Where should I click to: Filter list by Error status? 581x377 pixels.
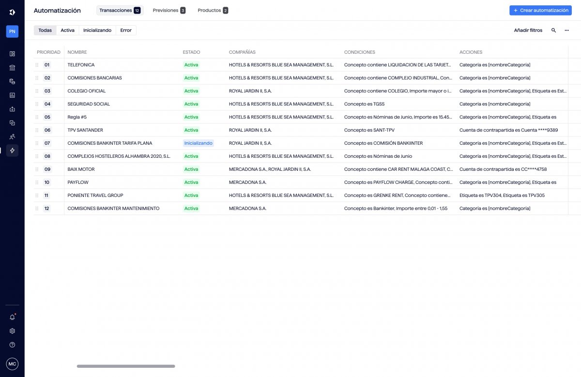(x=126, y=30)
